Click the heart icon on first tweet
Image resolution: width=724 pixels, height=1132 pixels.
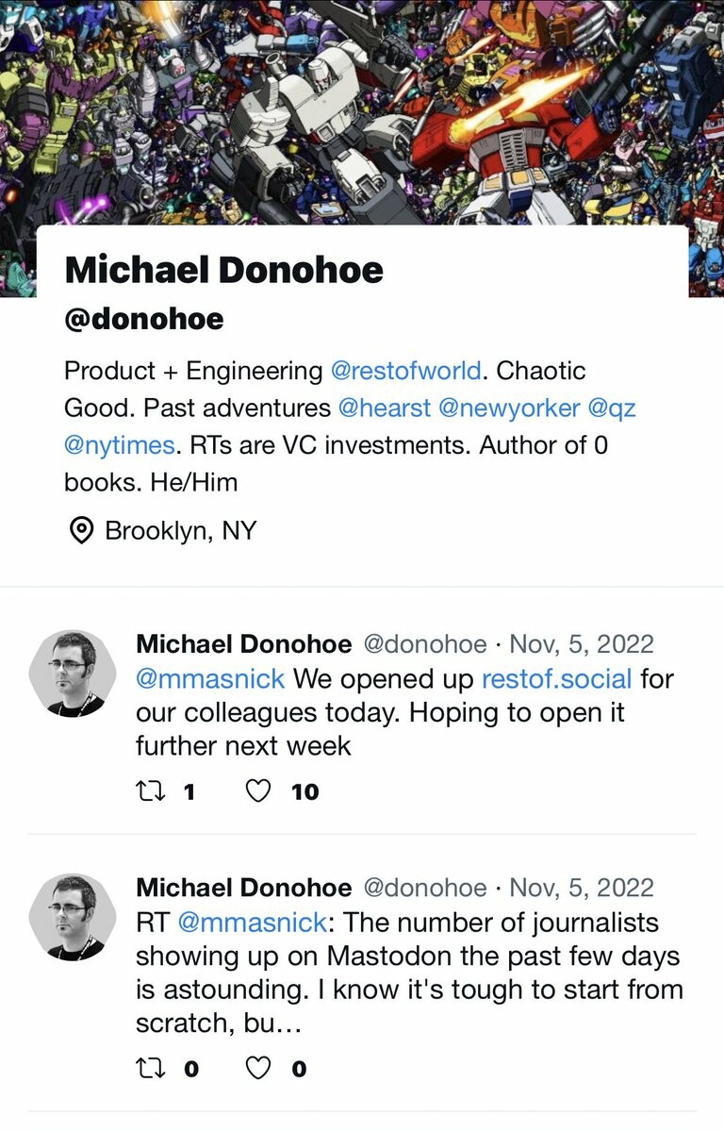(x=258, y=791)
